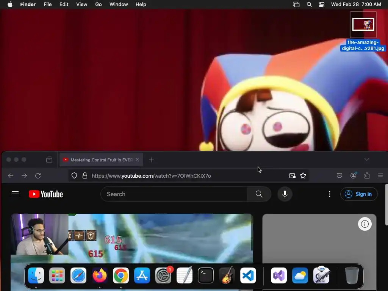Click the YouTube search magnifier button
Image resolution: width=388 pixels, height=291 pixels.
pyautogui.click(x=259, y=194)
